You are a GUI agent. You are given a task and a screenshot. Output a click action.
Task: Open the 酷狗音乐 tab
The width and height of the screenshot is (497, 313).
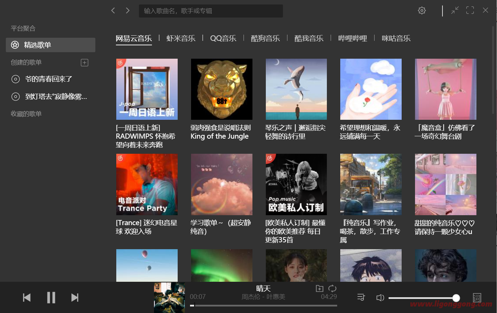[265, 38]
